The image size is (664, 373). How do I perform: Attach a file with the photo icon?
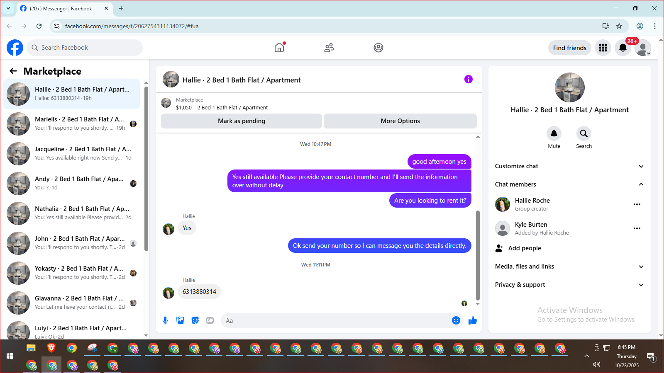[180, 320]
